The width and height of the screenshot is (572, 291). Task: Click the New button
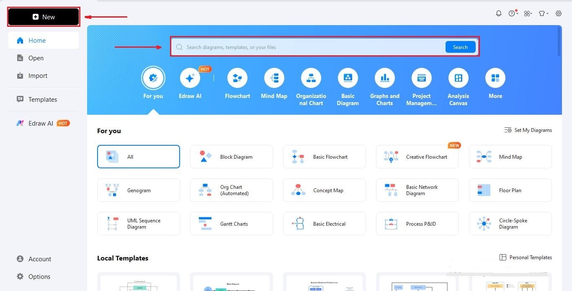[43, 17]
